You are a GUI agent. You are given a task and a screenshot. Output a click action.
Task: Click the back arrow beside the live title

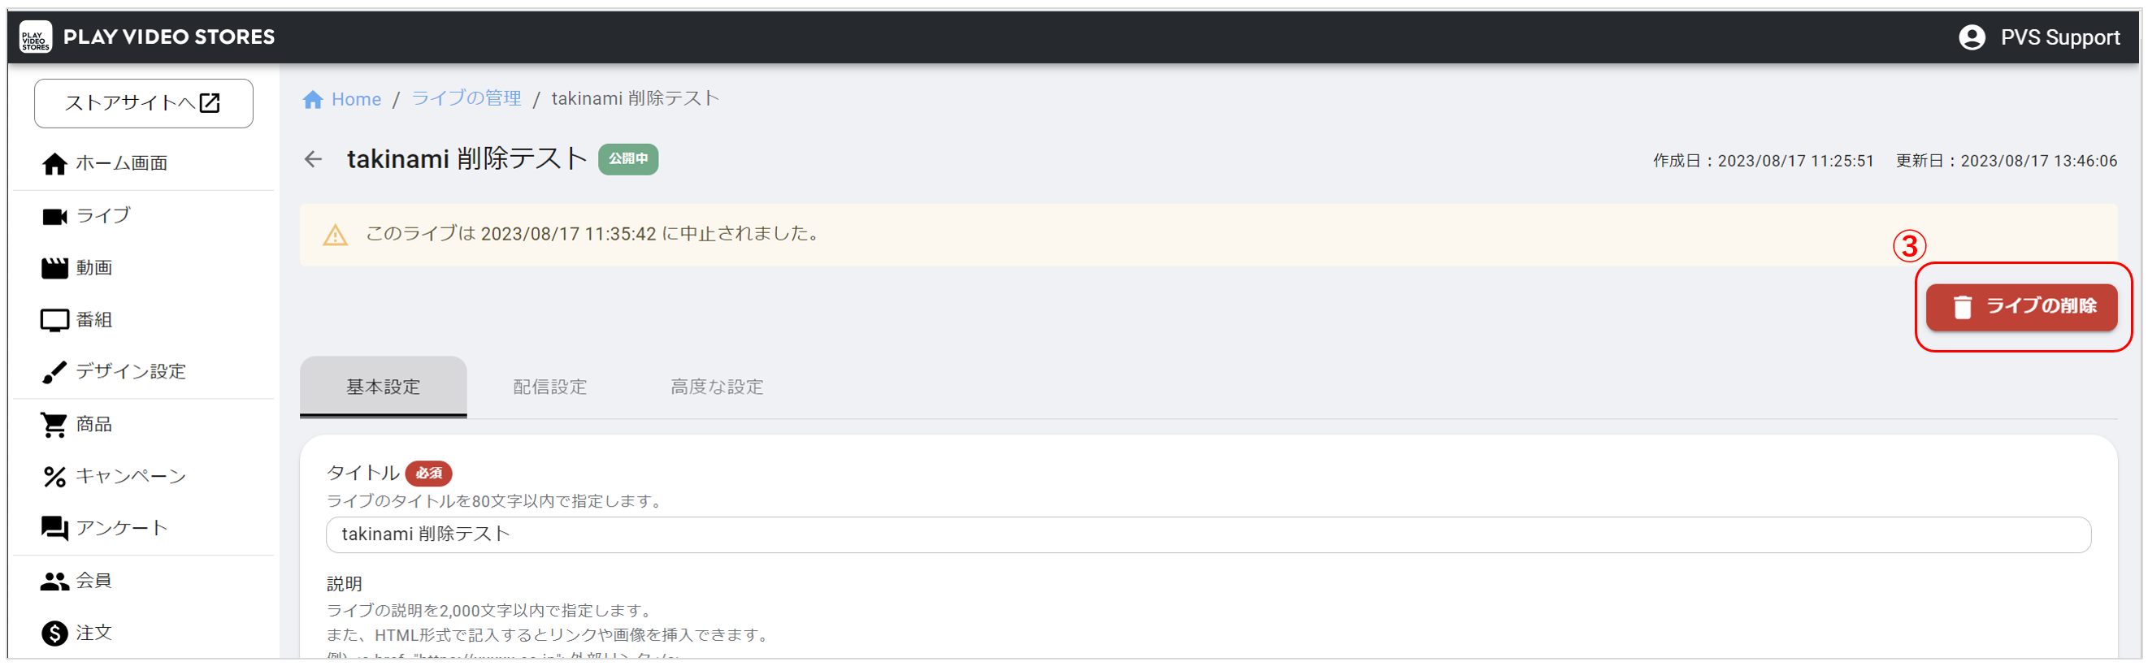click(313, 159)
